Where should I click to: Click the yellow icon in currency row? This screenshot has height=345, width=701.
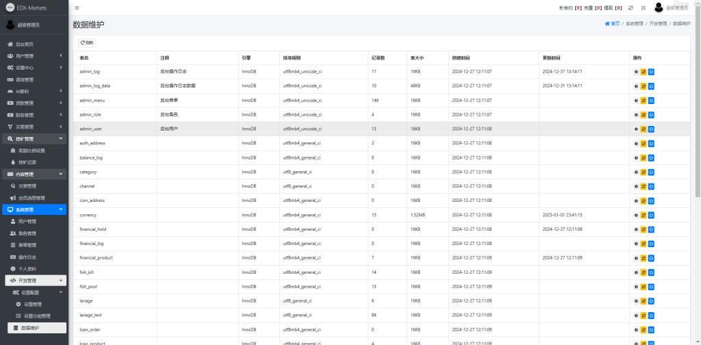[x=643, y=215]
